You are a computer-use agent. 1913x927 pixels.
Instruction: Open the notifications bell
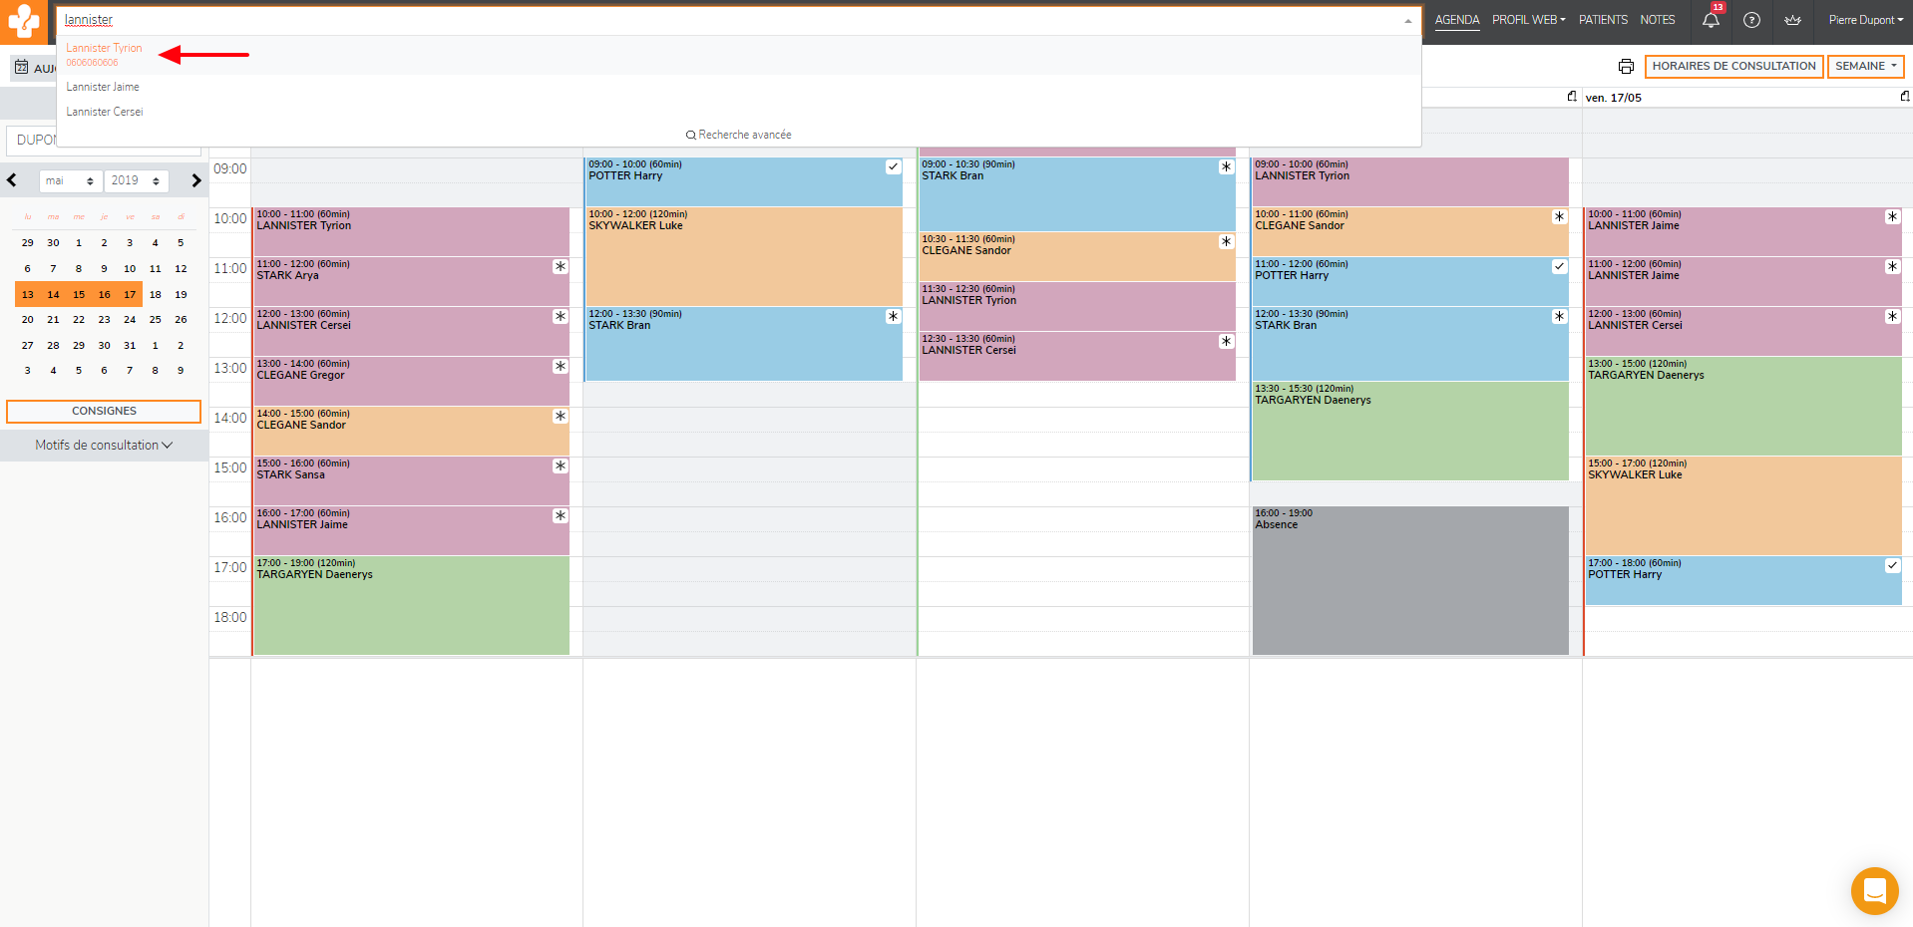click(1711, 20)
